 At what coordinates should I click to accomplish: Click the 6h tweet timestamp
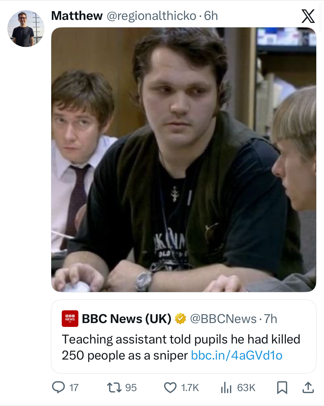pos(211,16)
